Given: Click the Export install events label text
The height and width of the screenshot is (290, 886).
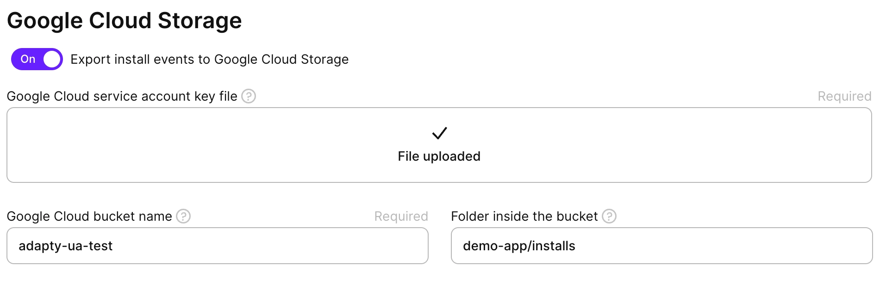Looking at the screenshot, I should pyautogui.click(x=209, y=59).
